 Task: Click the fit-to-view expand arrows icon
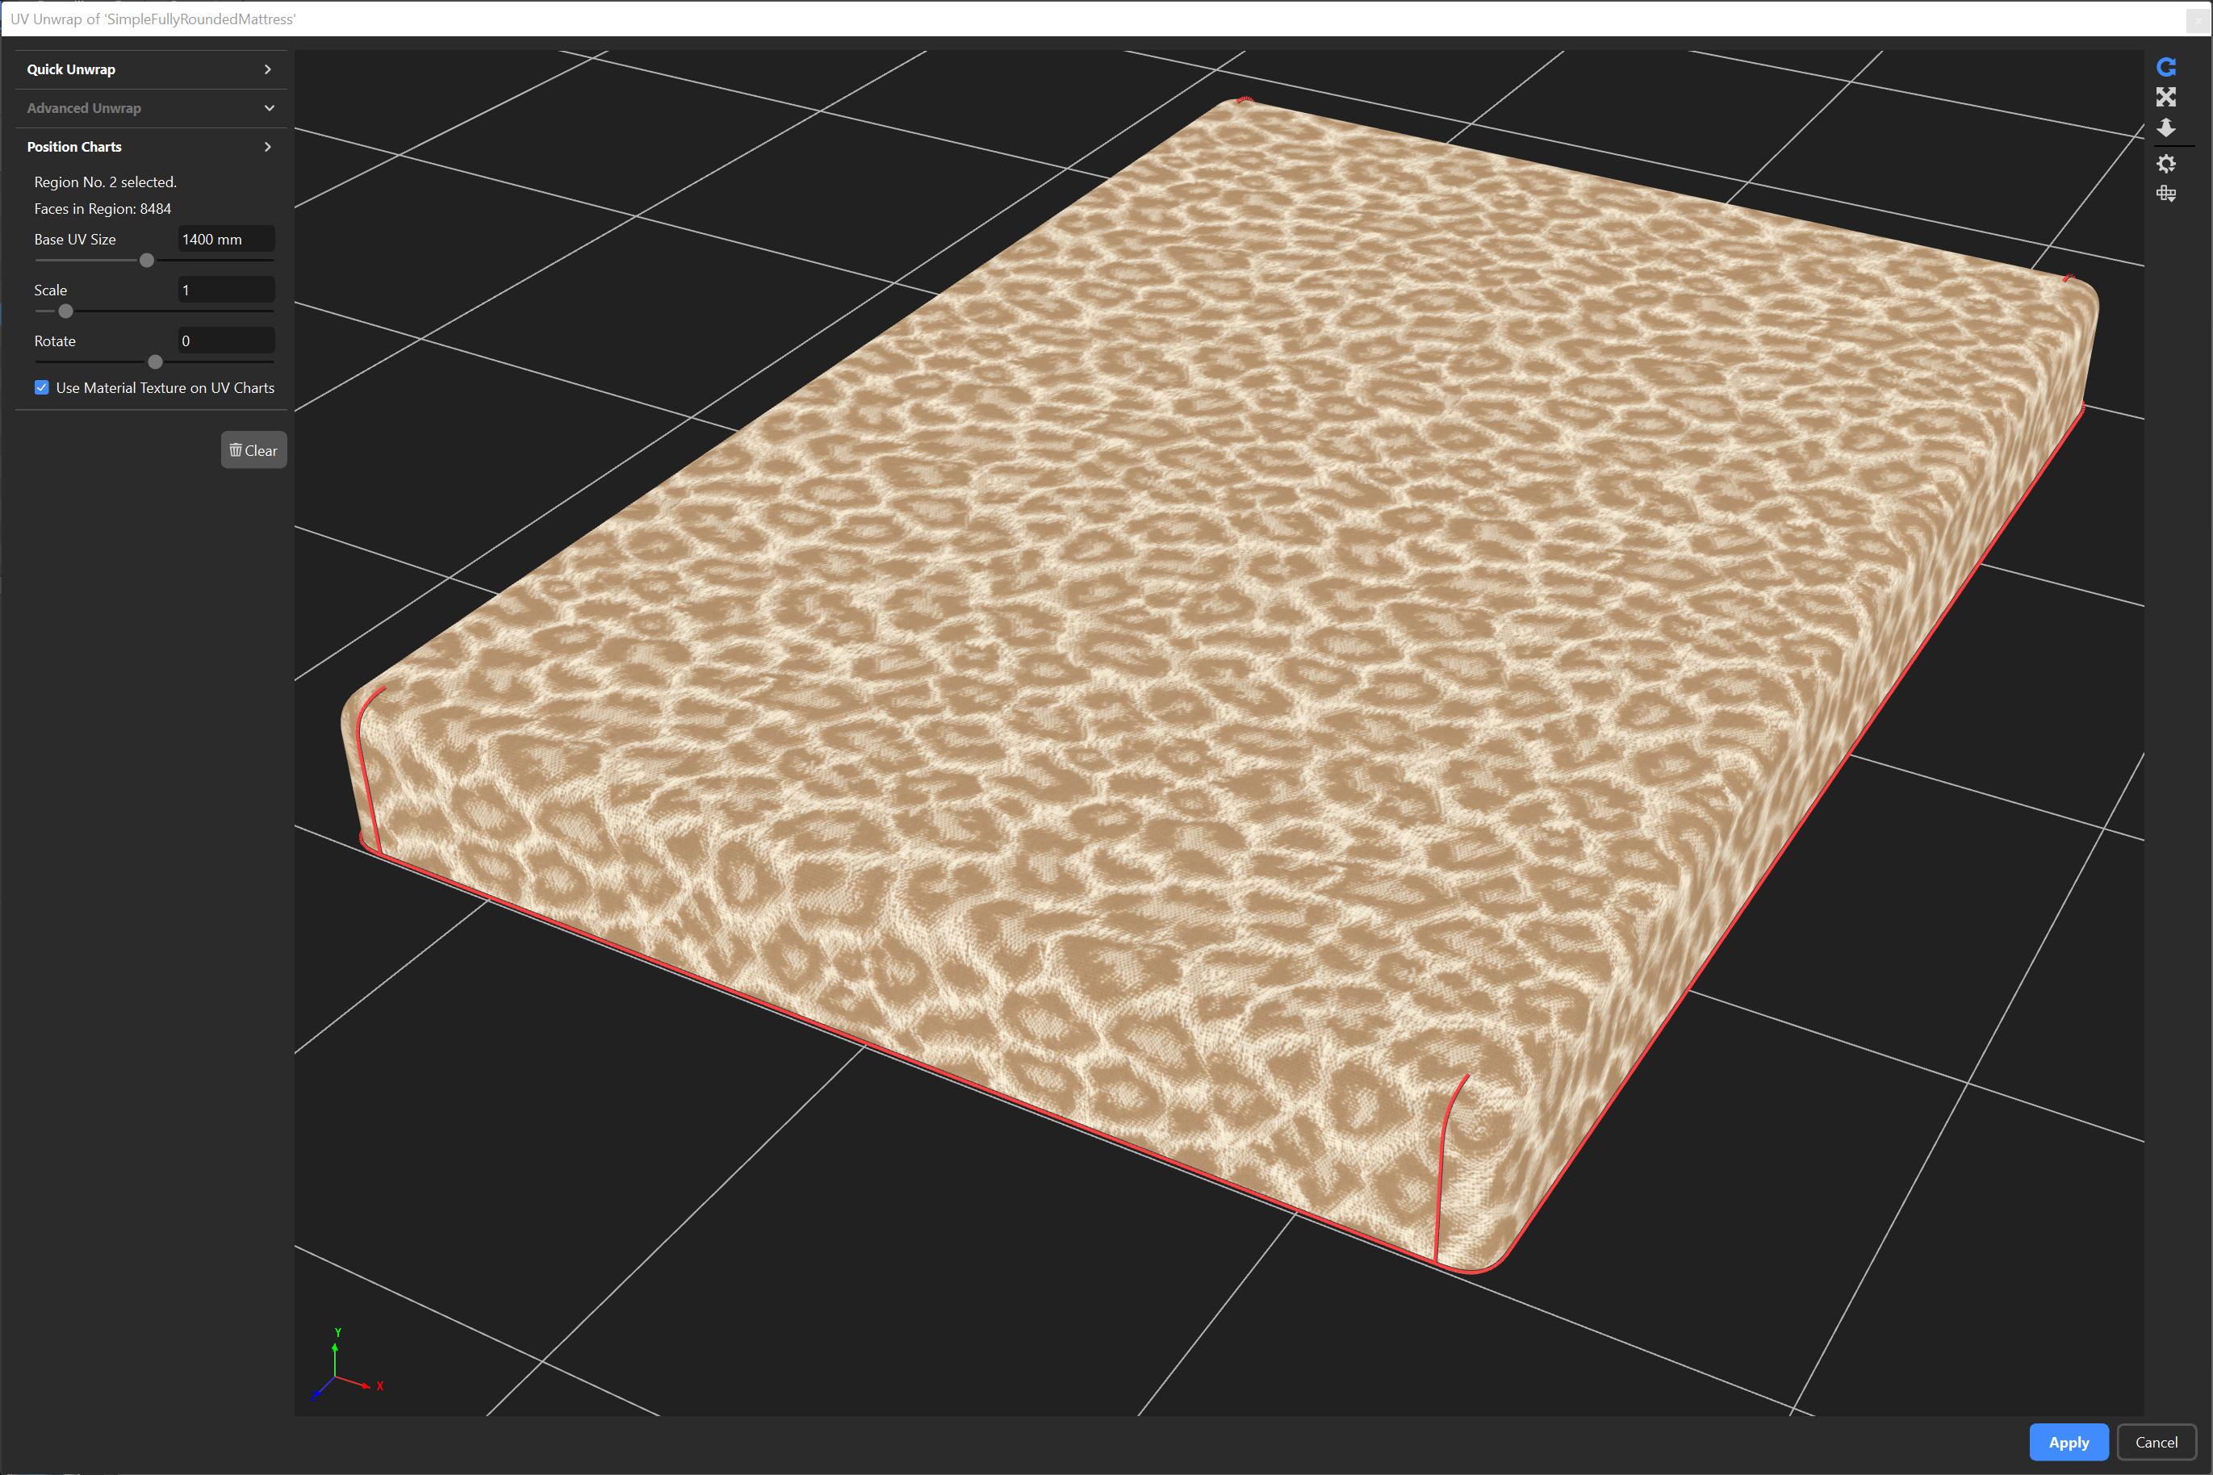2166,97
